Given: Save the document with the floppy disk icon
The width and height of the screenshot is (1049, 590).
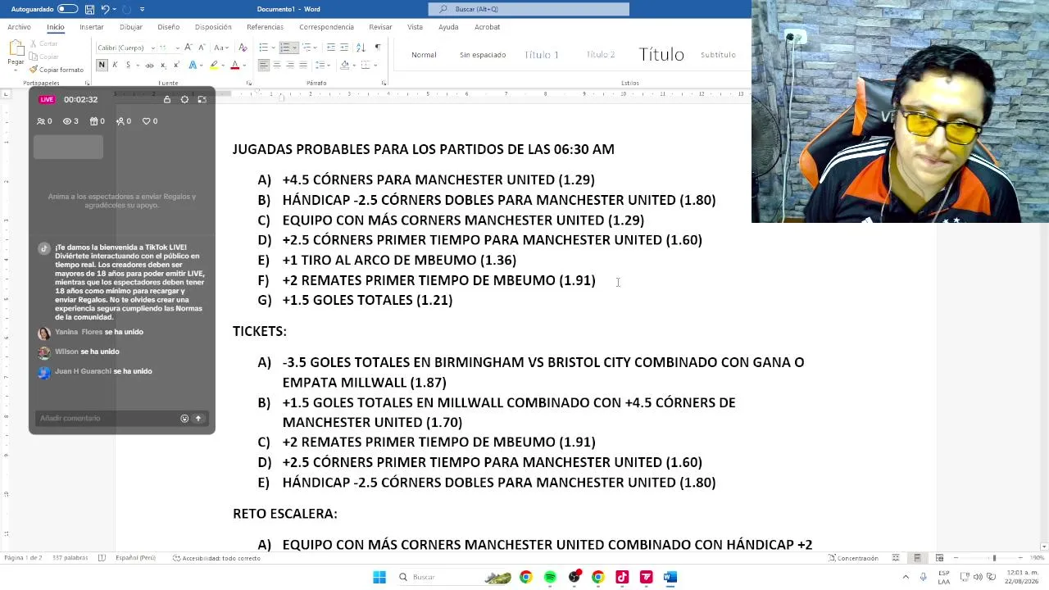Looking at the screenshot, I should coord(89,9).
